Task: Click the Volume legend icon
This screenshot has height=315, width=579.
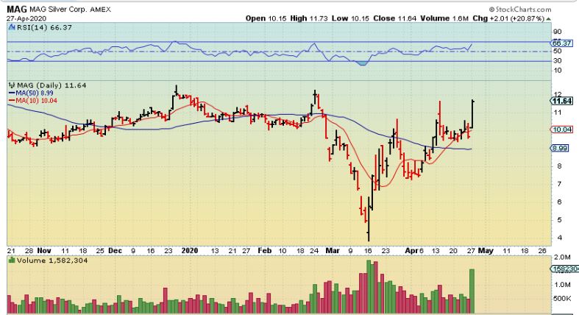Action: [x=12, y=261]
